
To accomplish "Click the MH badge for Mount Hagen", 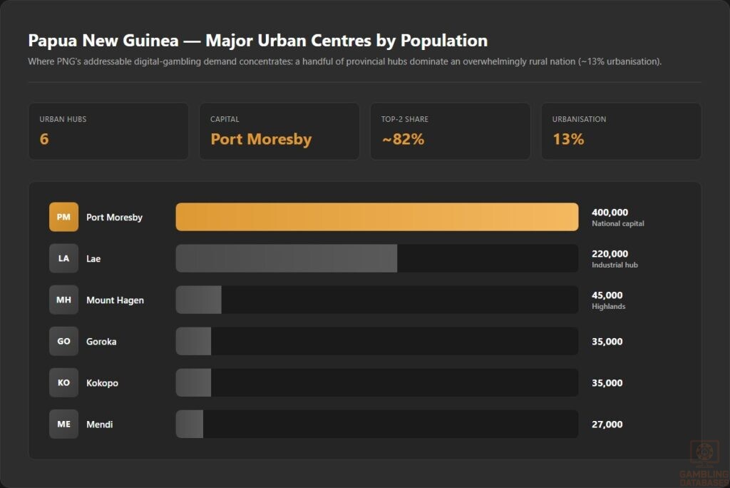I will pyautogui.click(x=63, y=300).
